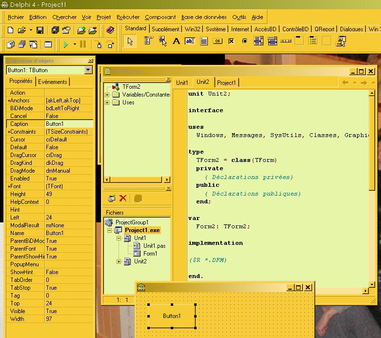Pick the CheckBox component from the palette
This screenshot has height=338, width=381.
[x=231, y=41]
